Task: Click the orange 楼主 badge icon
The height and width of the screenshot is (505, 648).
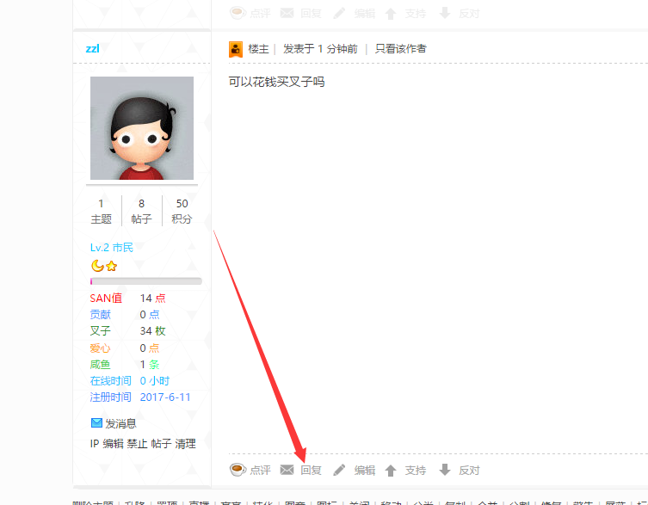Action: click(235, 49)
